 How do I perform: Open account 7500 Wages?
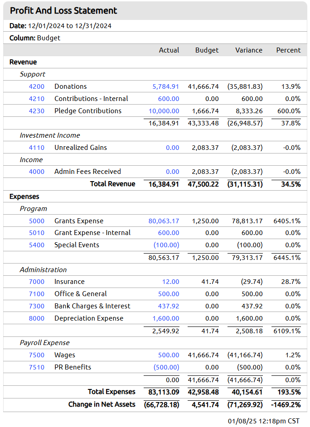click(37, 355)
